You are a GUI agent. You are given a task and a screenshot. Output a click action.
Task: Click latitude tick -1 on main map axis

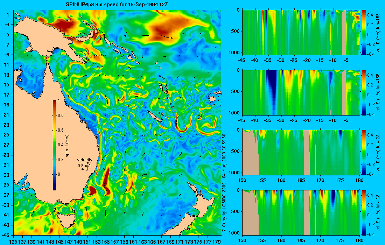click(x=7, y=14)
